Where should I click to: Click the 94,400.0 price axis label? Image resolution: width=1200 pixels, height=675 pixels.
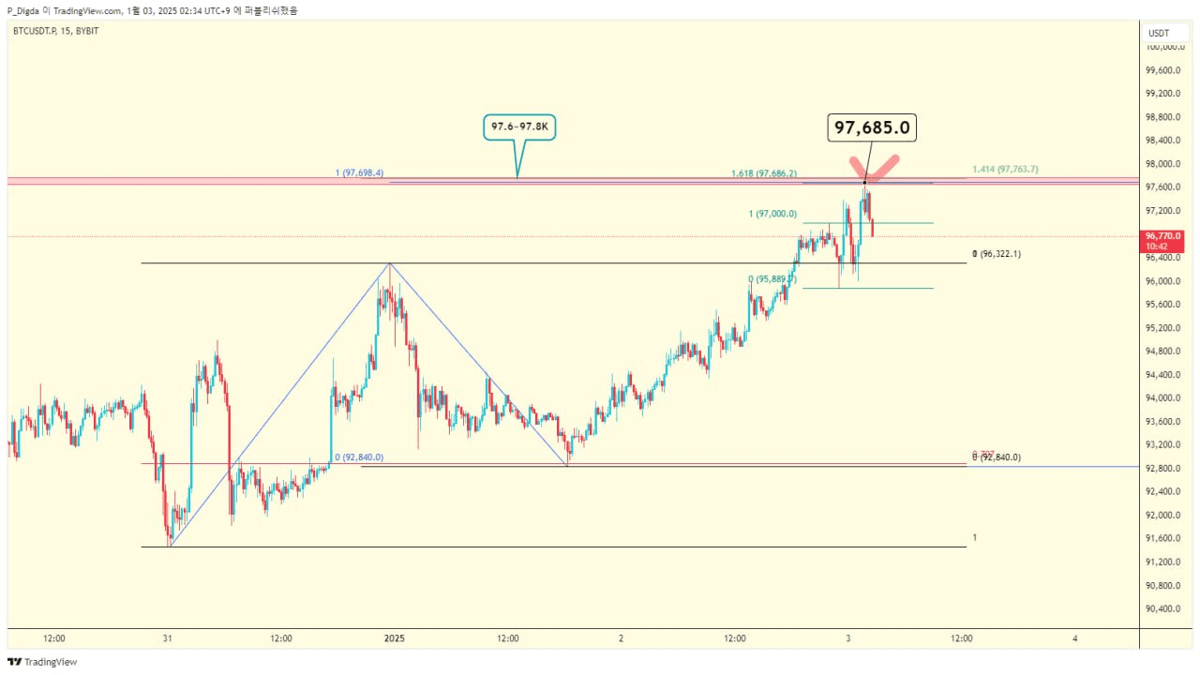click(x=1161, y=375)
